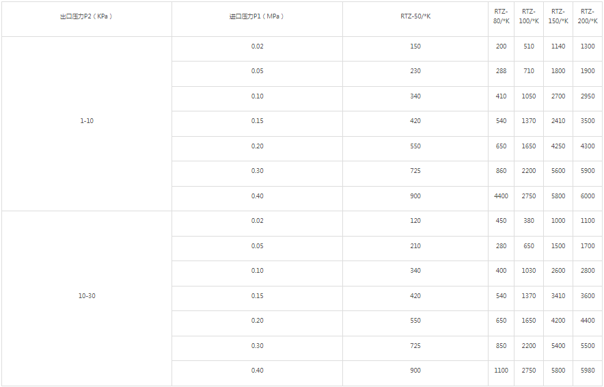Screen dimensions: 604x387
Task: Click the cell showing 2950
Action: tap(588, 96)
